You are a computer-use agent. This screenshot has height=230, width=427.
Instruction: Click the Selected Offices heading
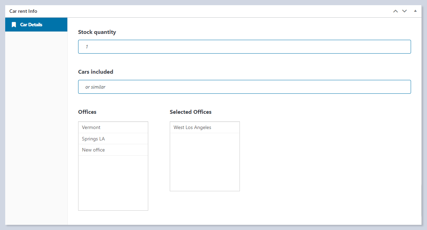pos(191,112)
